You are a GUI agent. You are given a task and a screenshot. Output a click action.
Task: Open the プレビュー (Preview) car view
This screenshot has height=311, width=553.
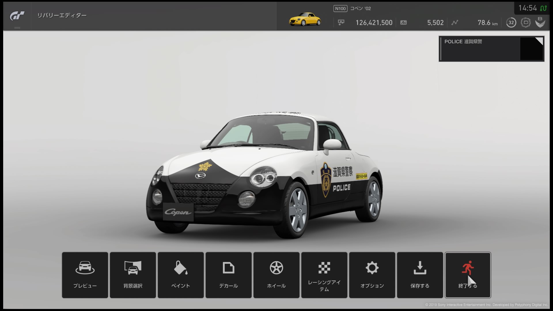[85, 275]
